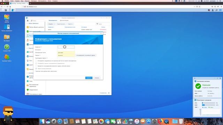223x125 pixels.
Task: Click the CPU usage bar in widget
Action: [208, 103]
